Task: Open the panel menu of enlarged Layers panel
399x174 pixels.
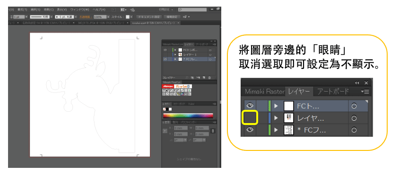Action: coord(365,91)
